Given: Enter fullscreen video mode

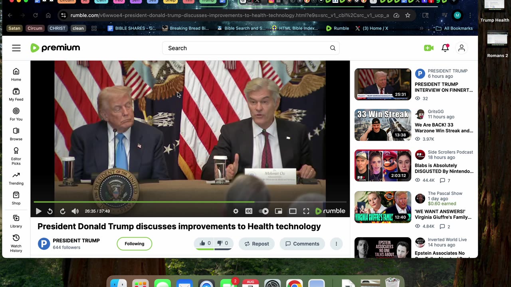Looking at the screenshot, I should coord(306,211).
